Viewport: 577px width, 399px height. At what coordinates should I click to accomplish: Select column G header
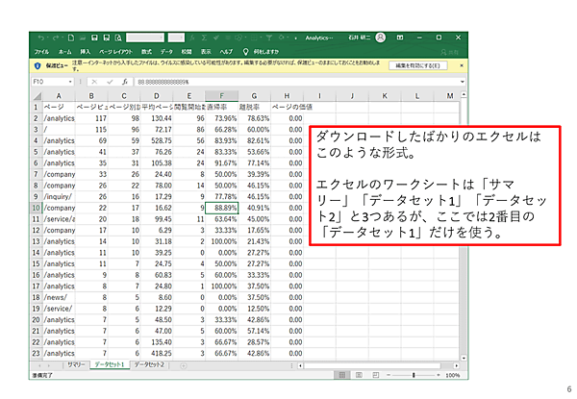coord(253,95)
